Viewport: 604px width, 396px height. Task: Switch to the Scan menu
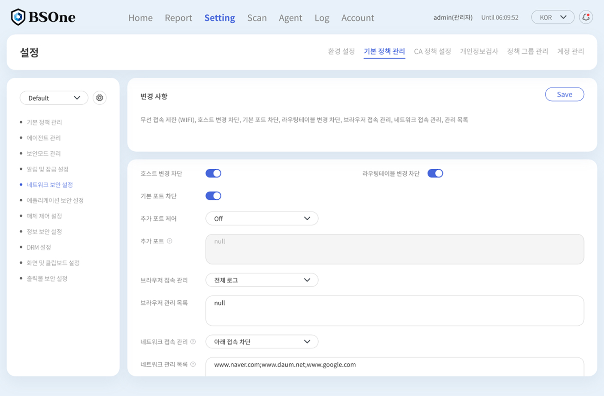pos(257,18)
